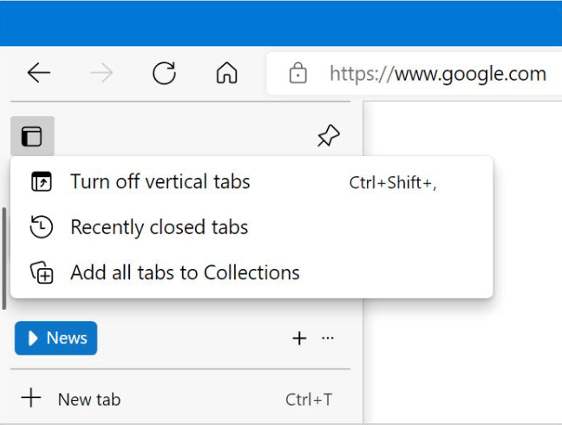Click the google.com address bar
Screen dimensions: 562x425
(415, 74)
